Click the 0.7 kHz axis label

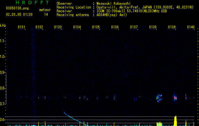click(3, 104)
